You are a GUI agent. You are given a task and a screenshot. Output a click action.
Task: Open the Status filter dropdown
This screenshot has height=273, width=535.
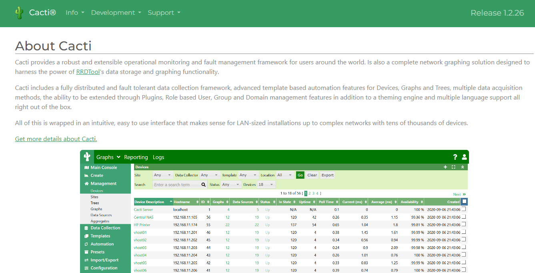pos(231,185)
